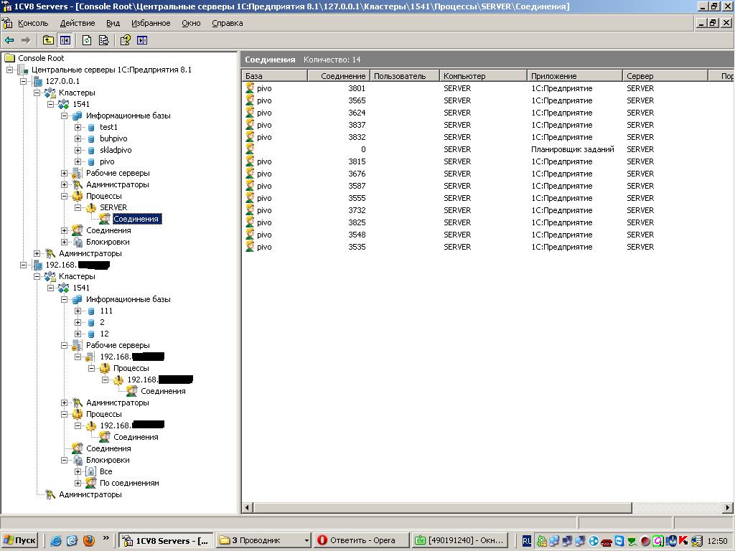The image size is (735, 551).
Task: Click the user icon of connection 3535
Action: pyautogui.click(x=251, y=247)
